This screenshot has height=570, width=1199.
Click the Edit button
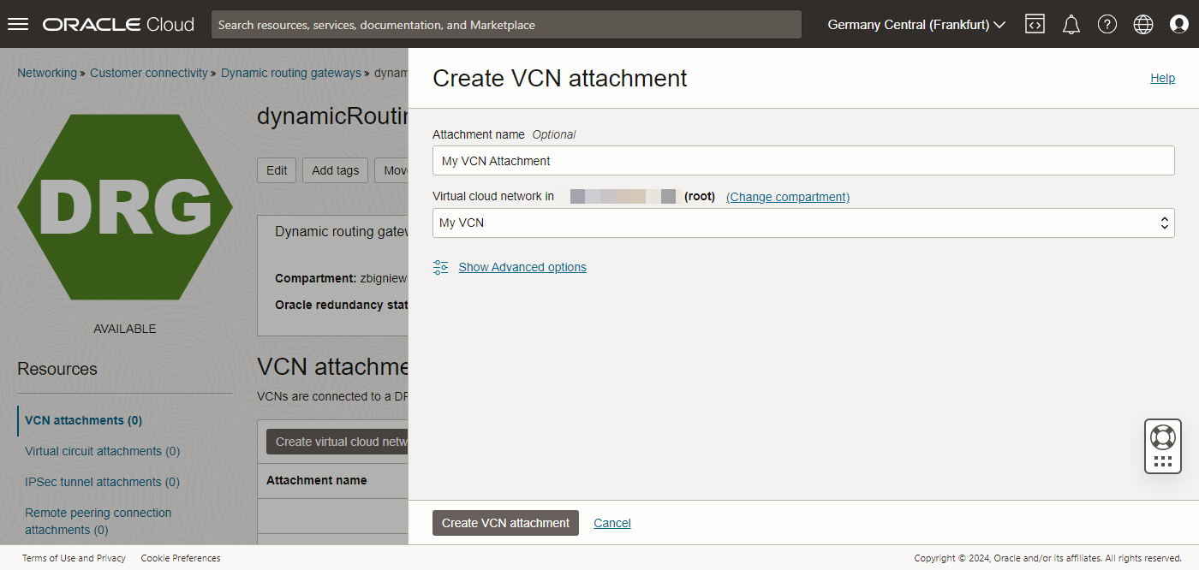(x=277, y=170)
